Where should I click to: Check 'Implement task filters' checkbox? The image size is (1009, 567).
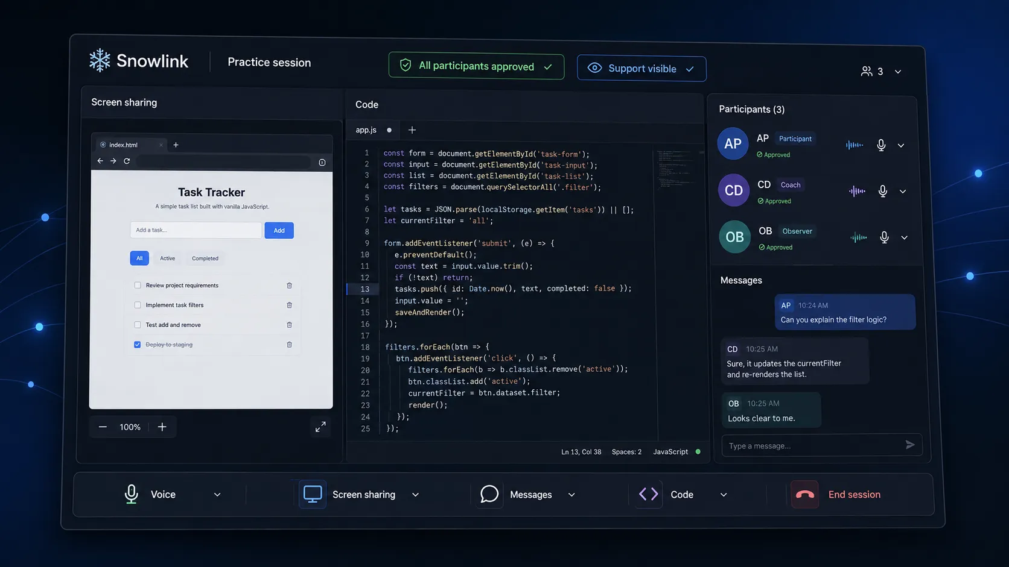coord(138,305)
